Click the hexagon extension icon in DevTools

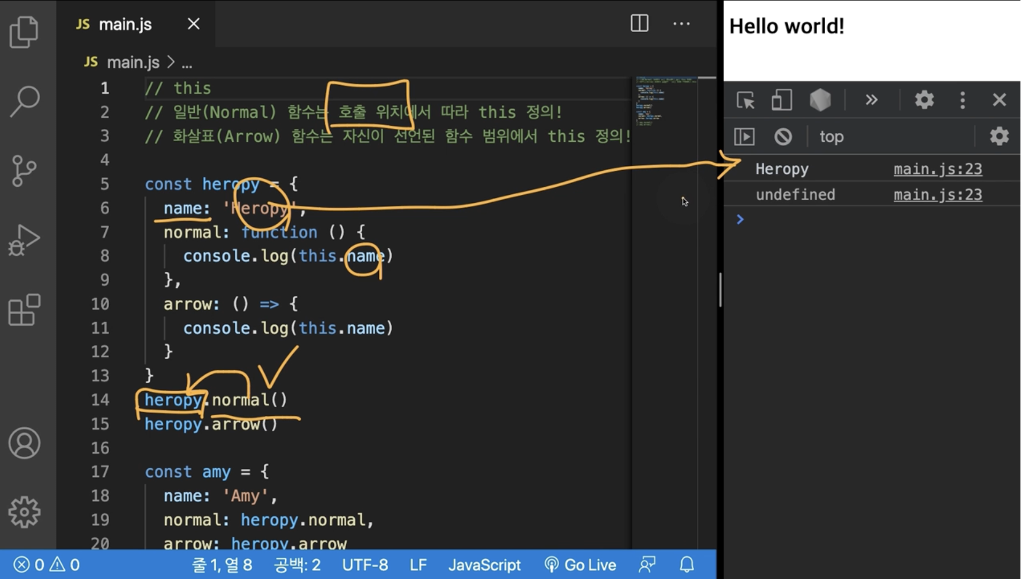click(820, 100)
